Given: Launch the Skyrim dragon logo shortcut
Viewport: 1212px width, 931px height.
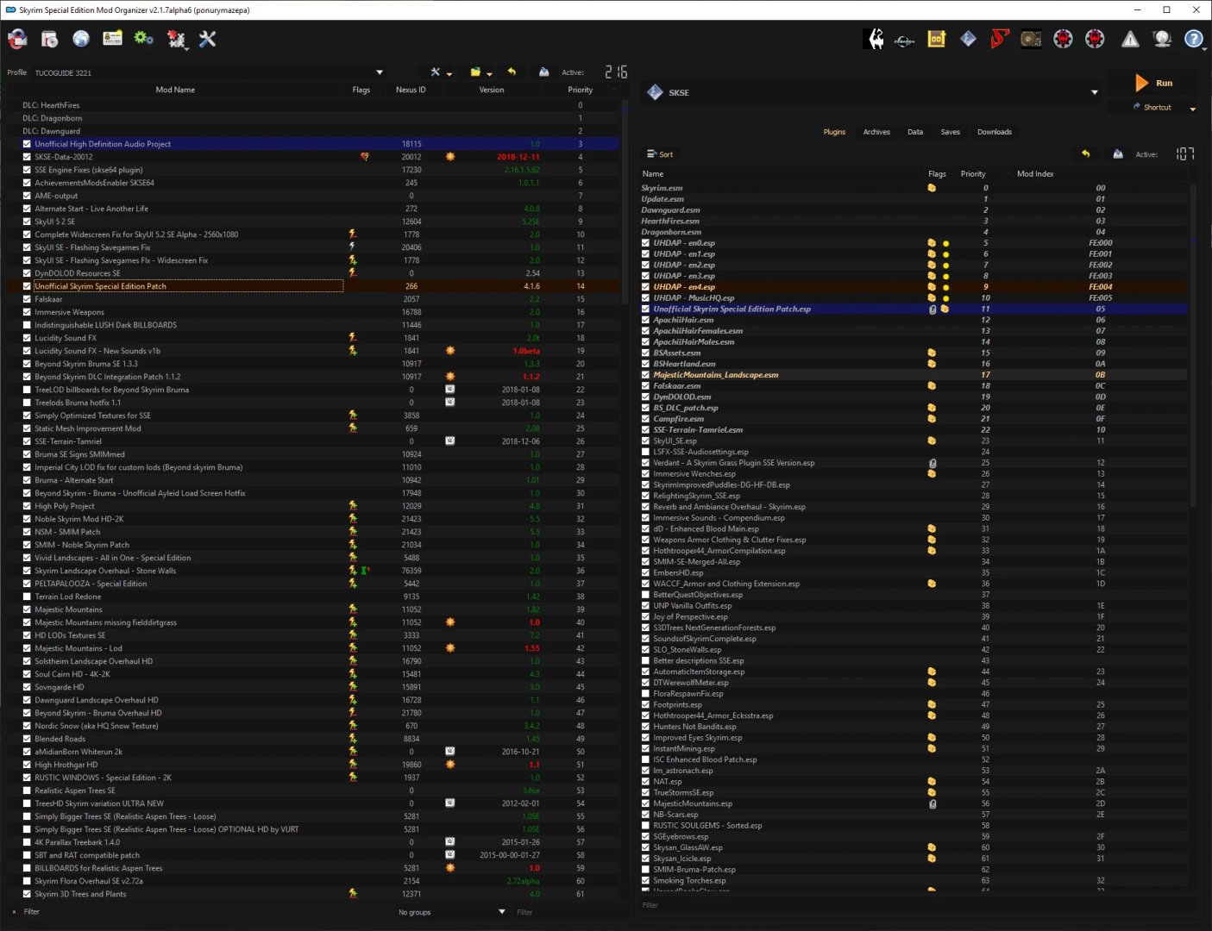Looking at the screenshot, I should click(x=873, y=39).
